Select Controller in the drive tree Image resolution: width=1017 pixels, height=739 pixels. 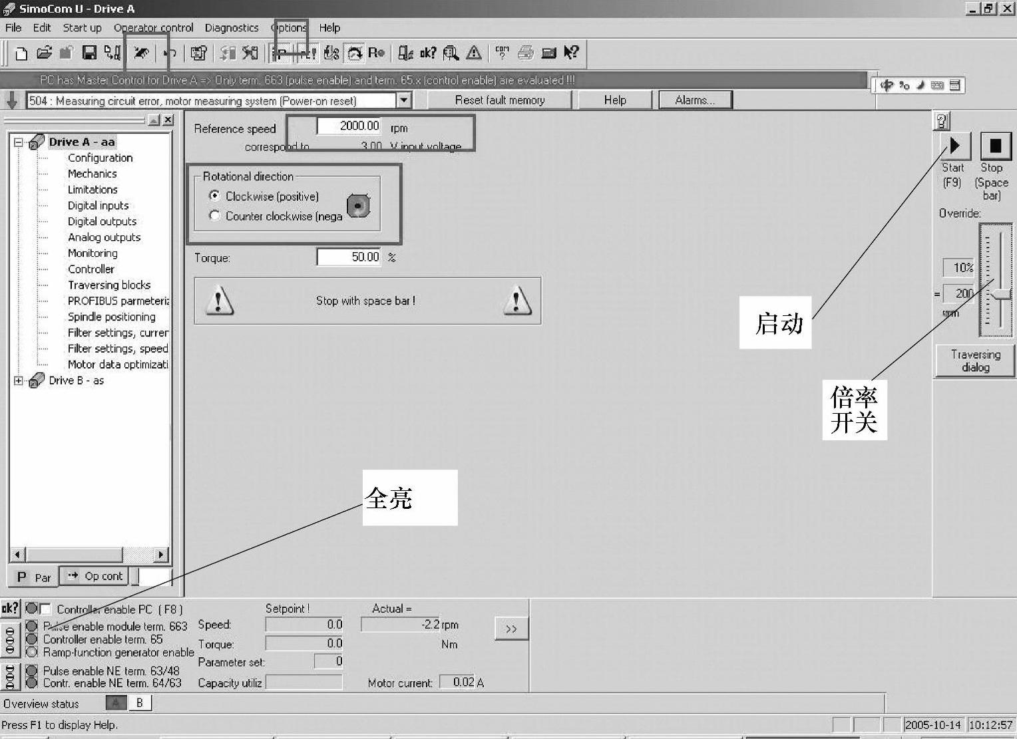tap(91, 269)
